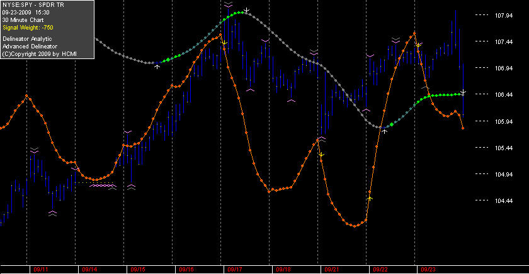This screenshot has height=274, width=529.
Task: Click the white up arrow near 09/16 open
Action: click(157, 67)
